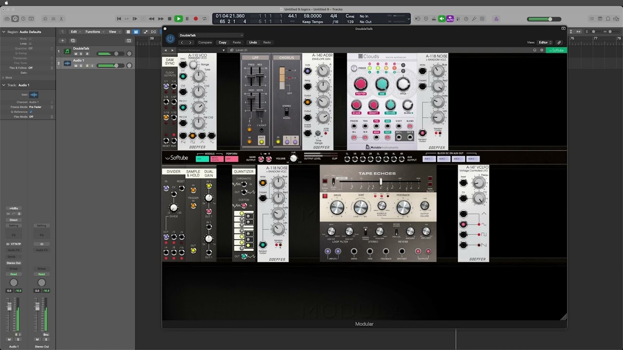The image size is (623, 350).
Task: Open Quick Help question icon in toolbar
Action: click(x=23, y=19)
